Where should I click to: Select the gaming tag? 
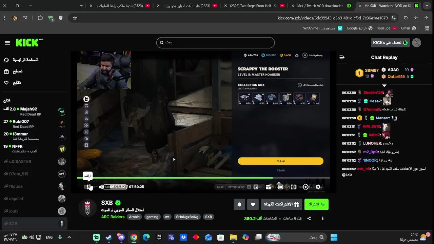(152, 217)
